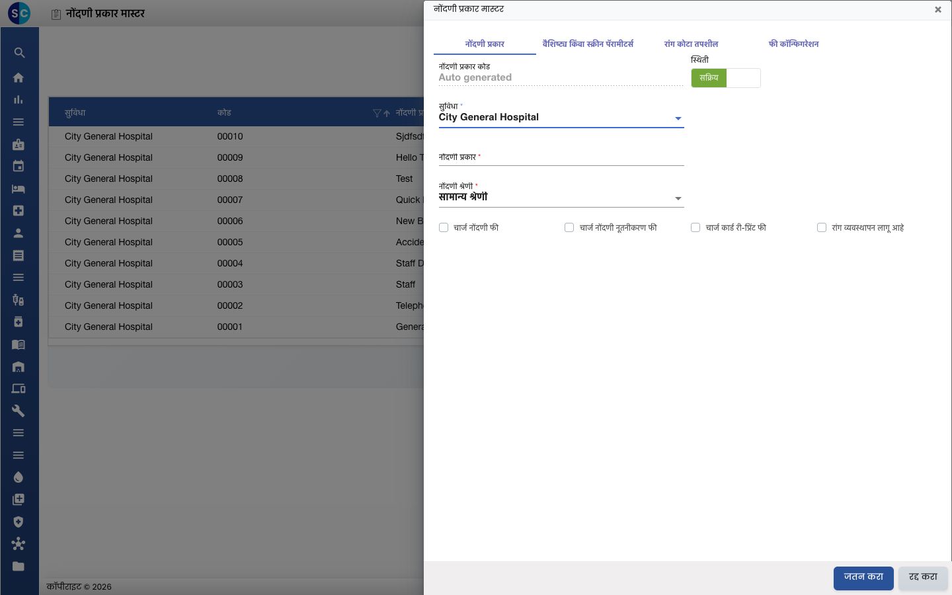Open the medication vials icon in sidebar
Viewport: 952px width, 595px height.
(x=19, y=299)
